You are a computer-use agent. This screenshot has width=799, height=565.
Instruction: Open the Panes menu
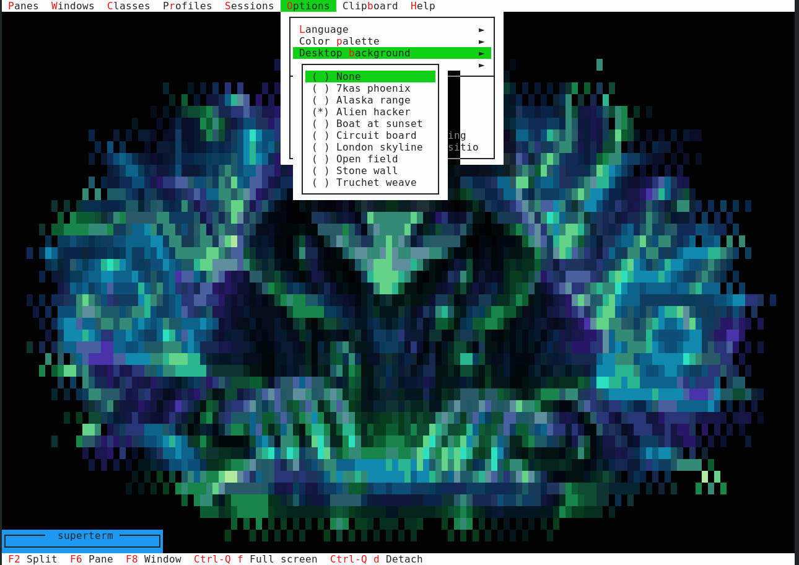[x=24, y=6]
